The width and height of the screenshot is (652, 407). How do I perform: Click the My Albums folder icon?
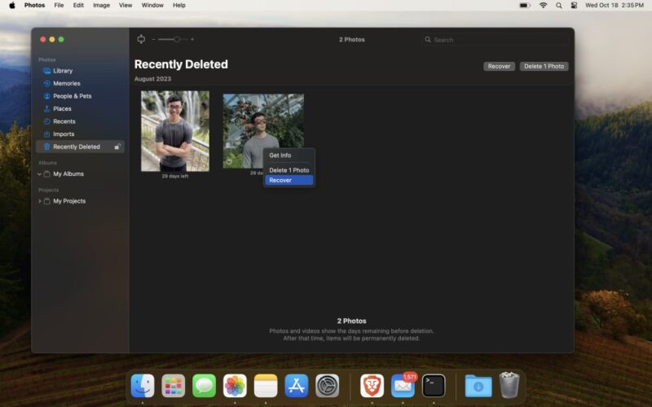[x=47, y=174]
